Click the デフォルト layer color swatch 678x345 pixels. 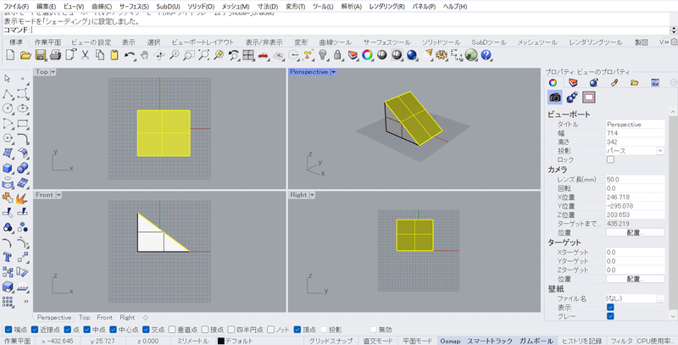coord(221,341)
